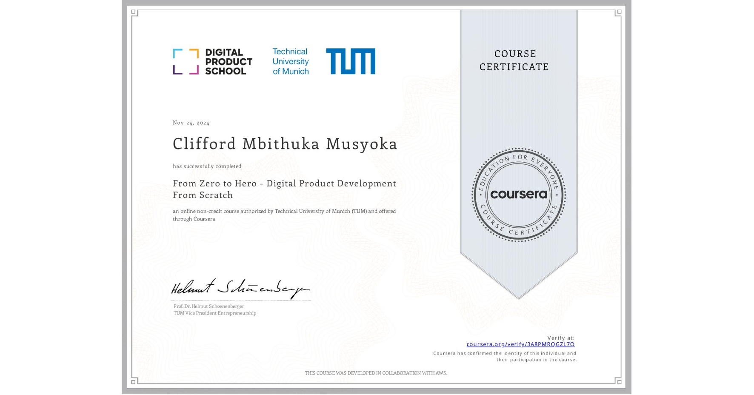Click the course title 'From Zero to Hero'
The height and width of the screenshot is (395, 754).
(284, 184)
